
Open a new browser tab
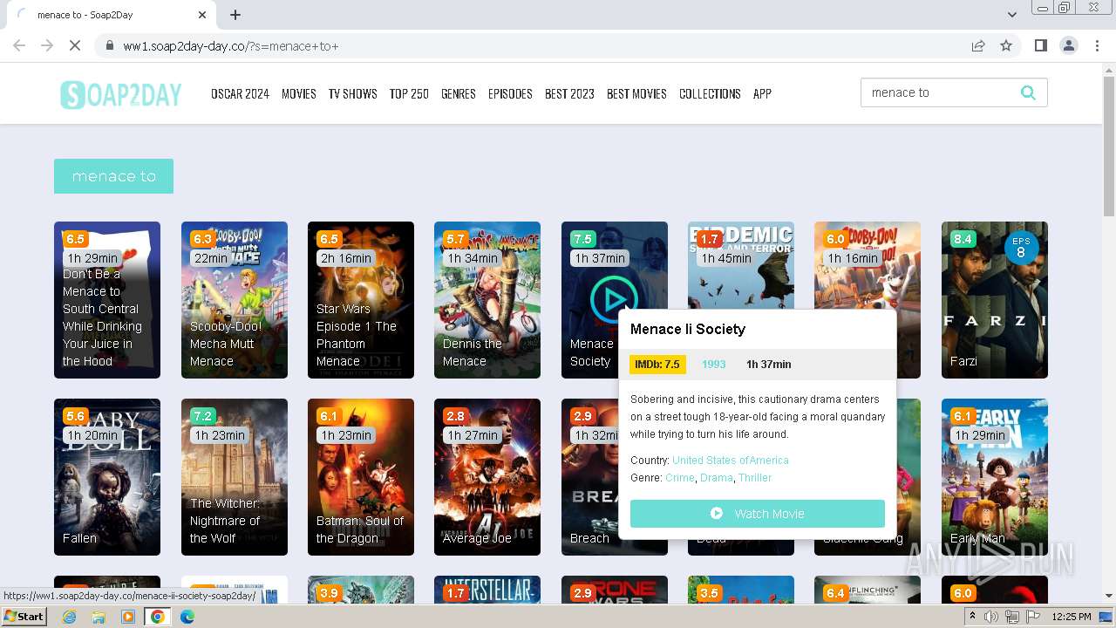pyautogui.click(x=235, y=15)
